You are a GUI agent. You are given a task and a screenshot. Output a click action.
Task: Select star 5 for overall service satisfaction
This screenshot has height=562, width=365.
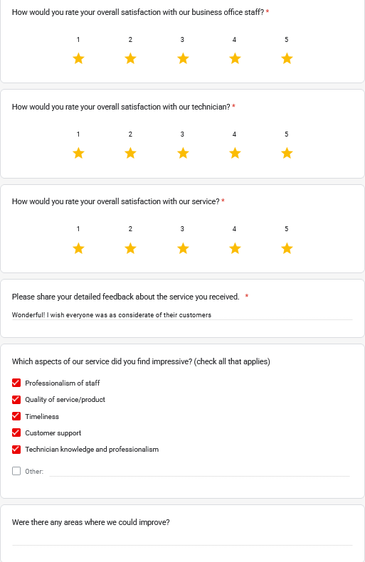pos(287,248)
